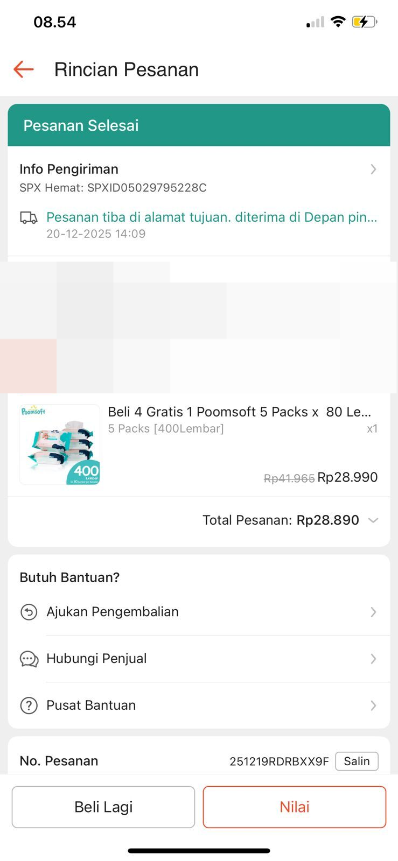Select Pusat Bantuan option
The image size is (398, 861).
(x=91, y=705)
